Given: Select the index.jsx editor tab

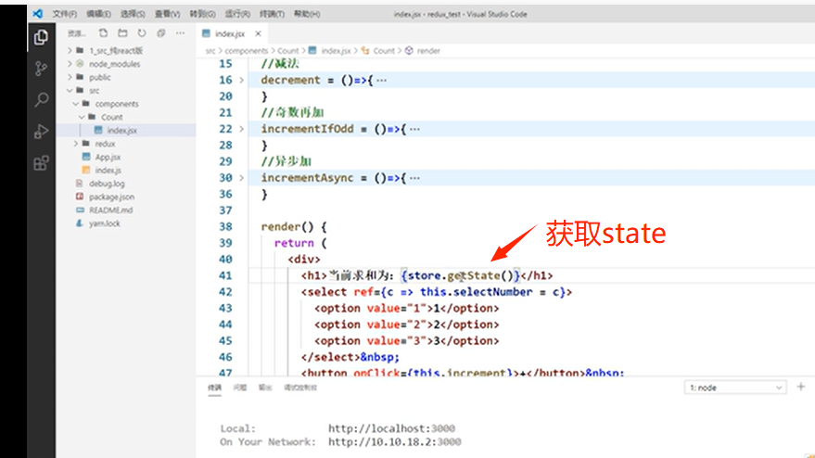Looking at the screenshot, I should pyautogui.click(x=230, y=33).
